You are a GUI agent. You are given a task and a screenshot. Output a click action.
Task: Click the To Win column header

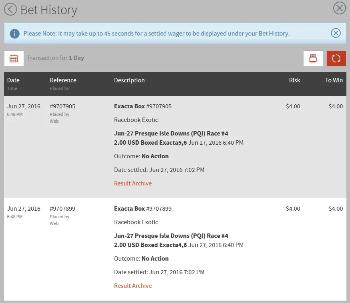[334, 80]
